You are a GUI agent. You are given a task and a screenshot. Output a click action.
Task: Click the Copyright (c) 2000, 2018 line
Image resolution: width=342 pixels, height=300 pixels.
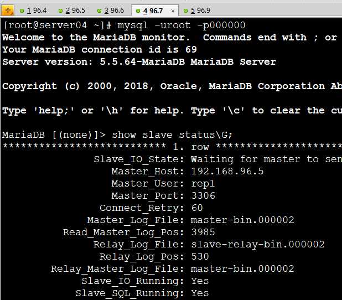click(172, 86)
